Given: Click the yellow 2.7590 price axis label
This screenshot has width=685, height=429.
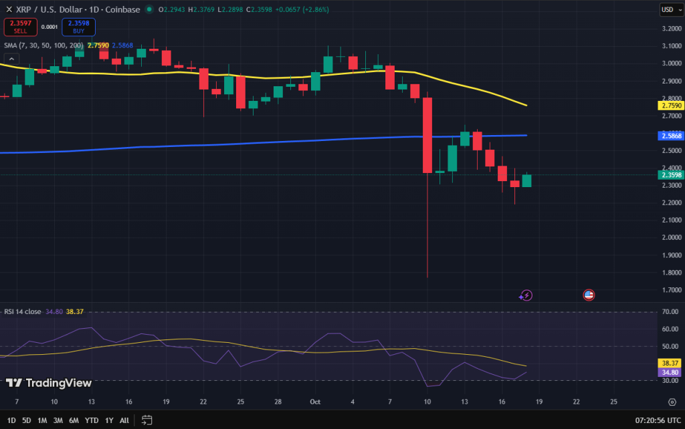Looking at the screenshot, I should (670, 106).
